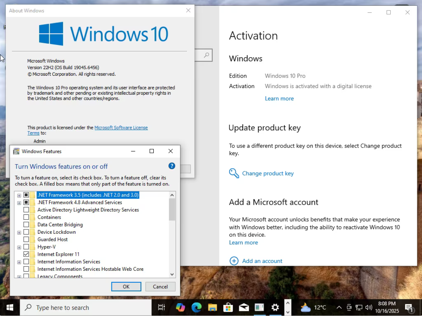This screenshot has height=316, width=422.
Task: Check the Guarded Host checkbox
Action: 26,240
